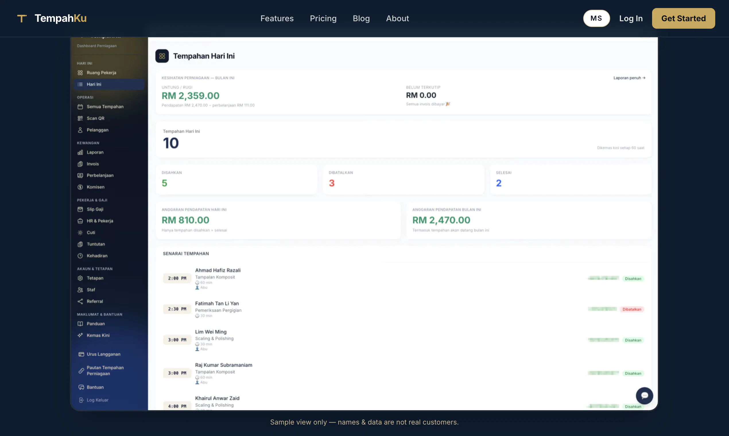
Task: Click the Kehadiran clock icon
Action: pyautogui.click(x=80, y=256)
